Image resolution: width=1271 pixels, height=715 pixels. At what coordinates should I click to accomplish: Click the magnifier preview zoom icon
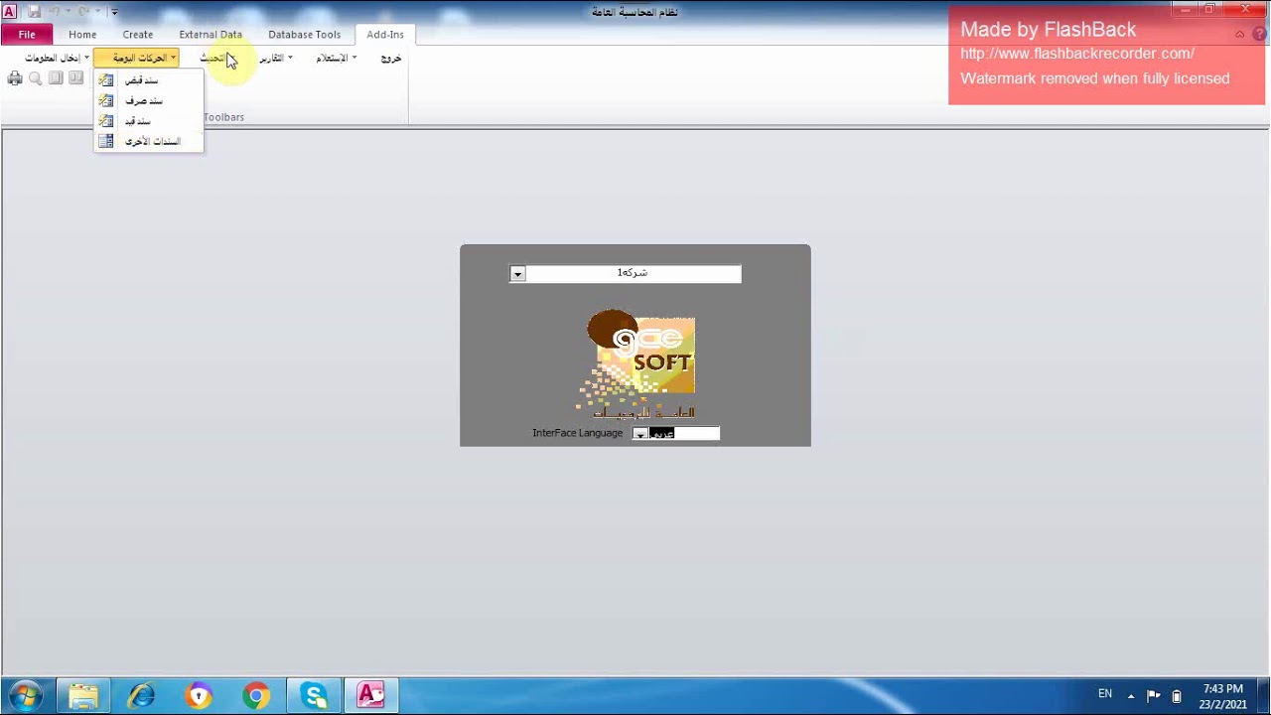[x=35, y=78]
